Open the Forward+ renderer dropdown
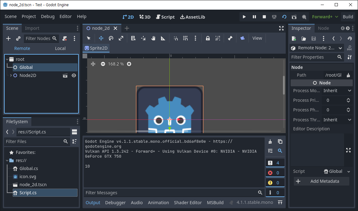Screen dimensions: 358x211 pyautogui.click(x=325, y=17)
